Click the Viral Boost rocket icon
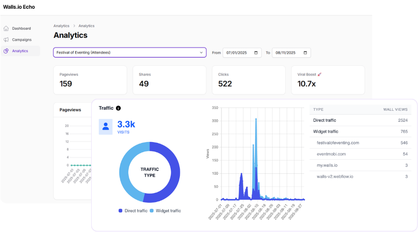The width and height of the screenshot is (418, 232). [x=319, y=75]
